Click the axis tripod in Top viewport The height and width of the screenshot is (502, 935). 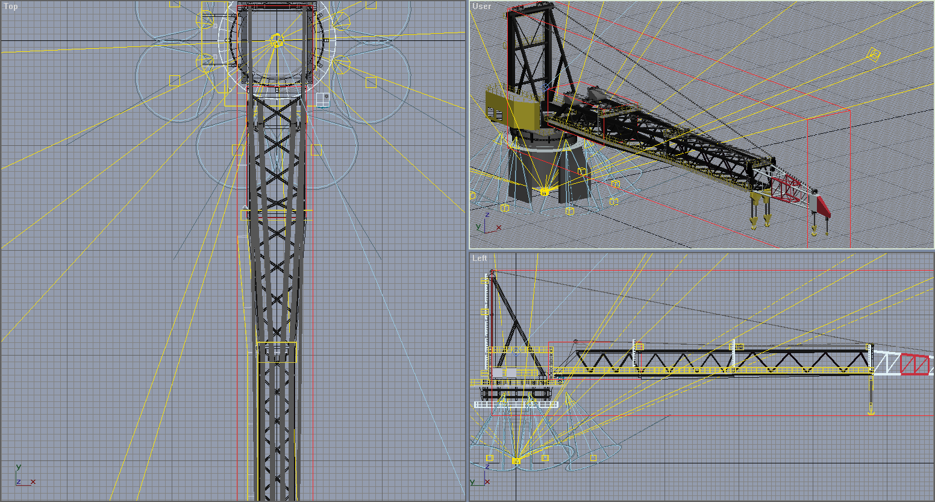click(x=25, y=476)
